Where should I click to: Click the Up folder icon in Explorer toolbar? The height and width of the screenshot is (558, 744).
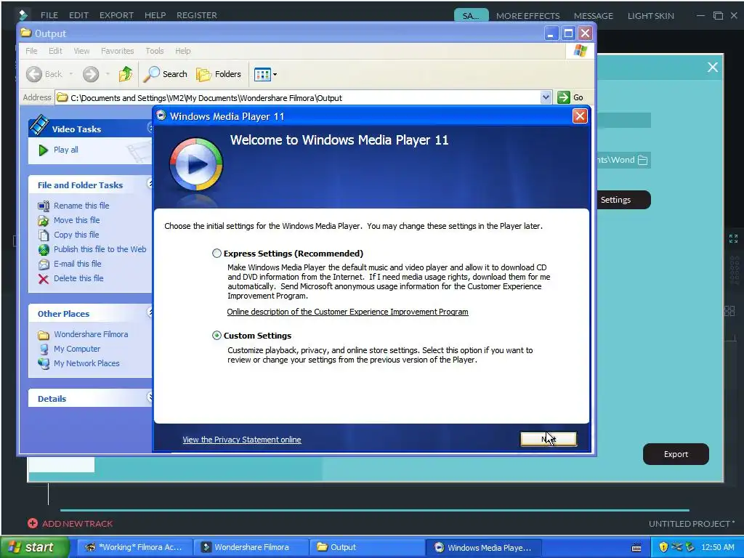click(x=126, y=74)
